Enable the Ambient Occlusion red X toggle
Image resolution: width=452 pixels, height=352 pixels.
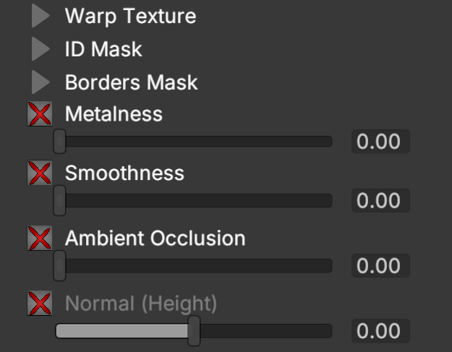tap(39, 238)
